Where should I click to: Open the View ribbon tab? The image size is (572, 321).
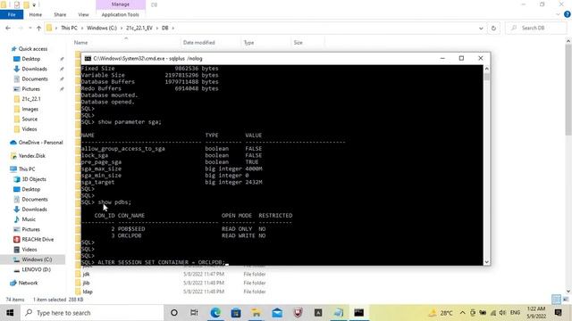(x=83, y=14)
